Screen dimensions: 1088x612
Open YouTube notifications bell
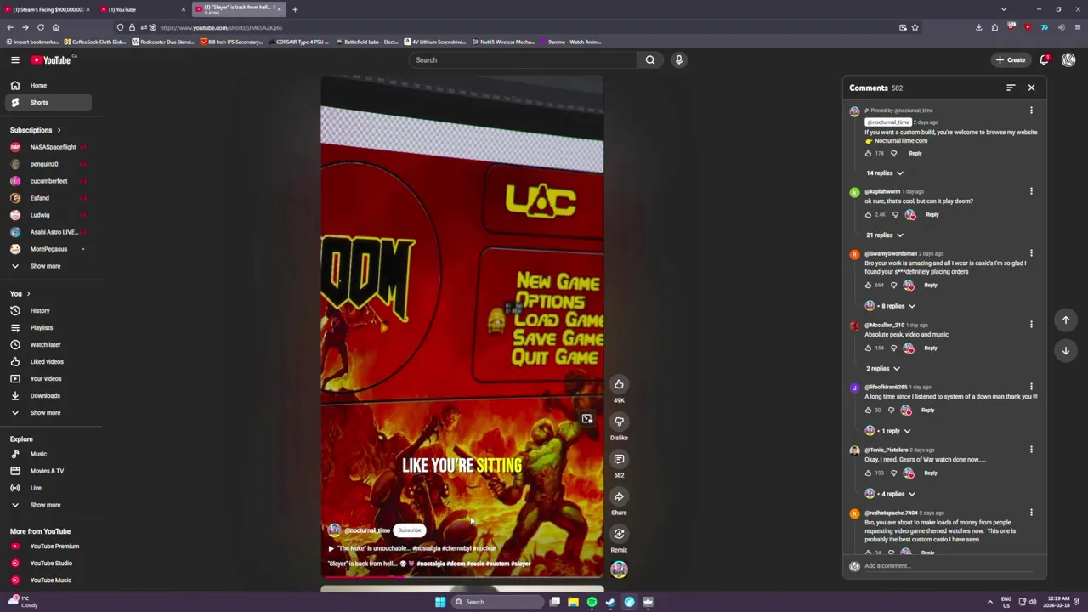[1045, 59]
